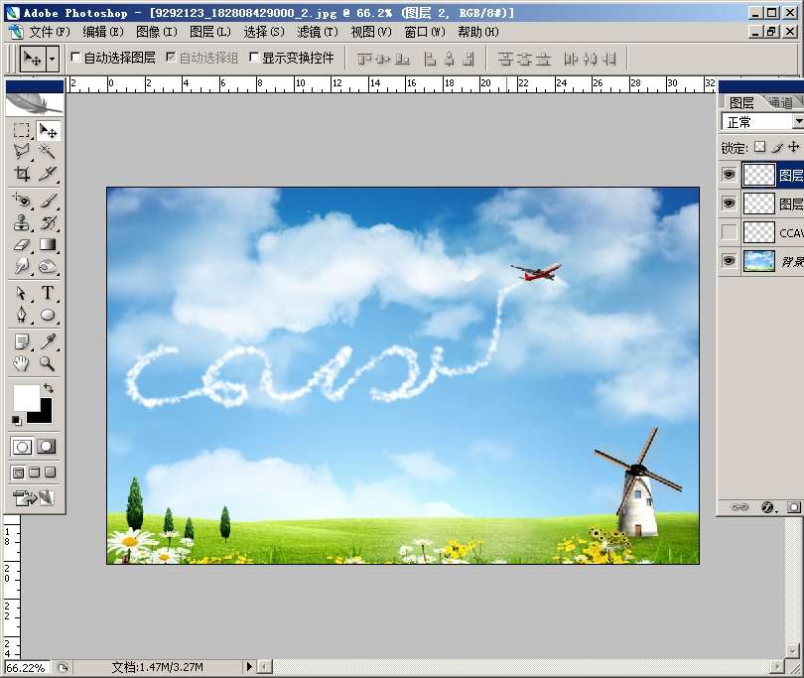The height and width of the screenshot is (678, 804).
Task: Choose the Clone Stamp tool
Action: coord(22,222)
